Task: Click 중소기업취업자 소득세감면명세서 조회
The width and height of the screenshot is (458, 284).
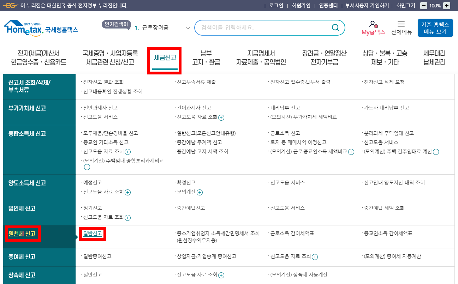Action: coord(218,237)
